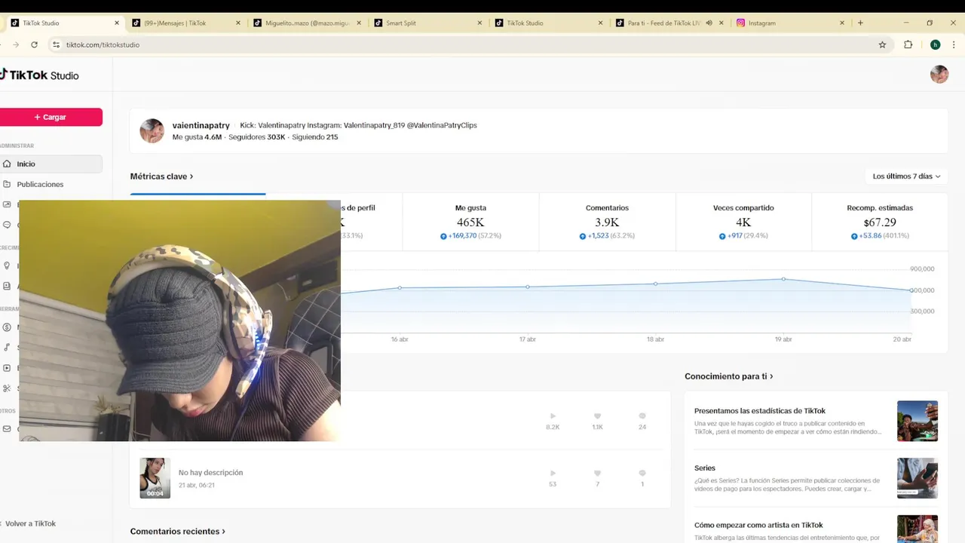Image resolution: width=965 pixels, height=543 pixels.
Task: Click the Inicio home icon in sidebar
Action: pyautogui.click(x=8, y=164)
